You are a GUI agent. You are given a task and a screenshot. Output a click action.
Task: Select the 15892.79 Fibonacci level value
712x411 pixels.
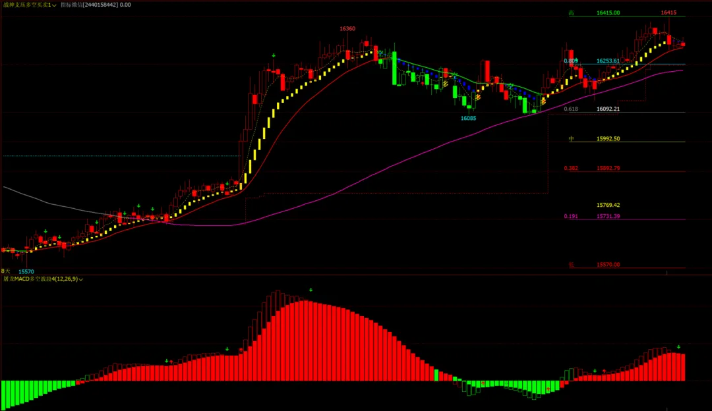coord(608,169)
